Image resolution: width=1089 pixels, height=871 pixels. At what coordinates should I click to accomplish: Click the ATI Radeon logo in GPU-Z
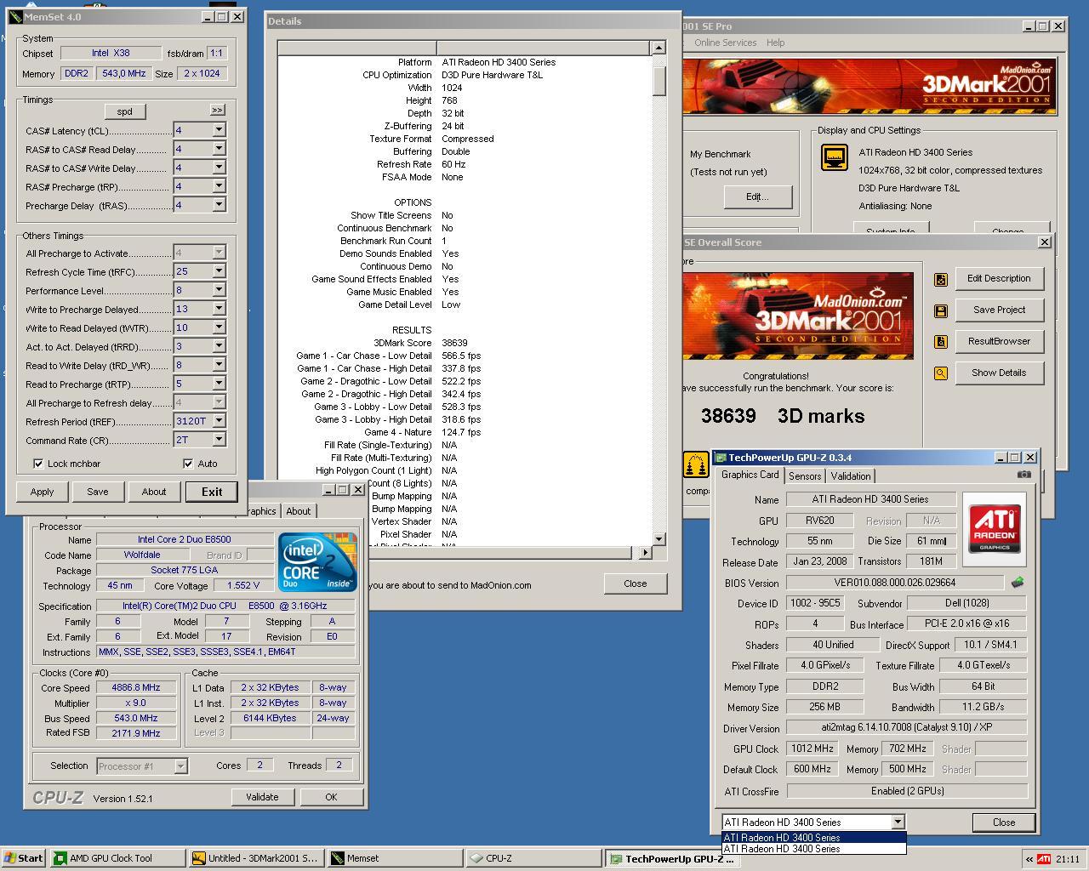tap(995, 529)
